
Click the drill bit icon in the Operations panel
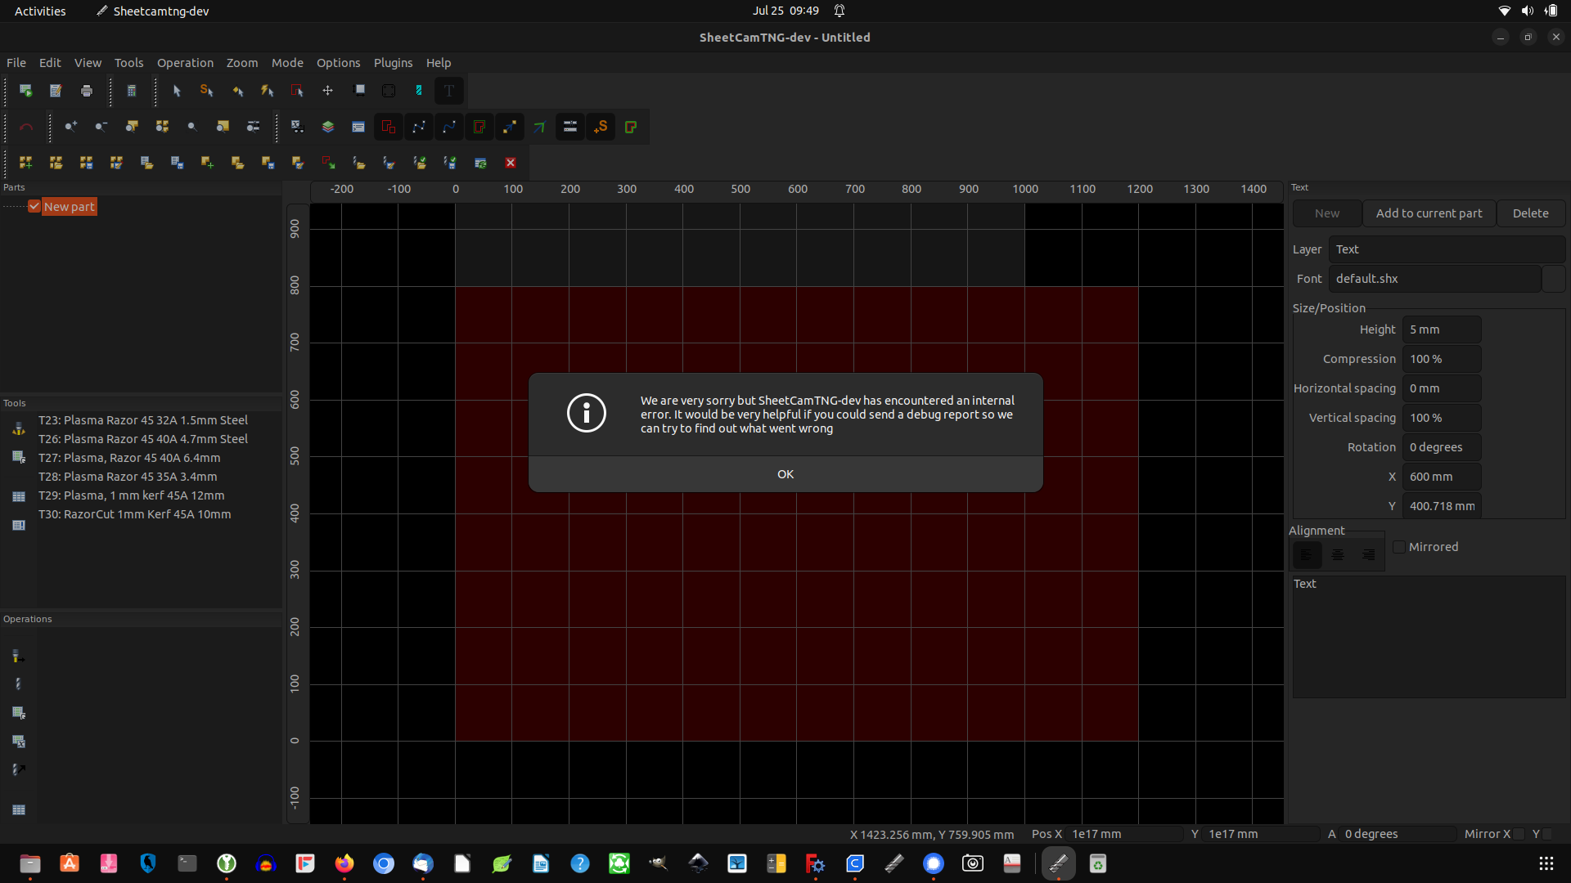pos(19,684)
